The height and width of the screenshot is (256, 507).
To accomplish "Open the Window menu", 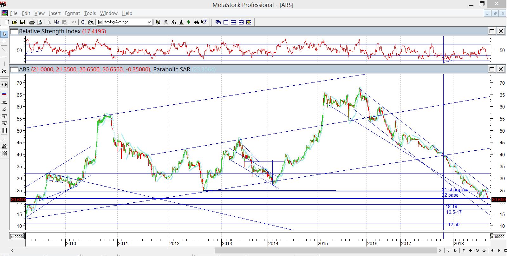I will coord(109,13).
